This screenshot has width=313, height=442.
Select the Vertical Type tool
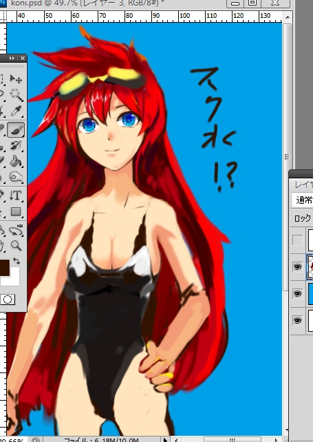click(x=16, y=195)
